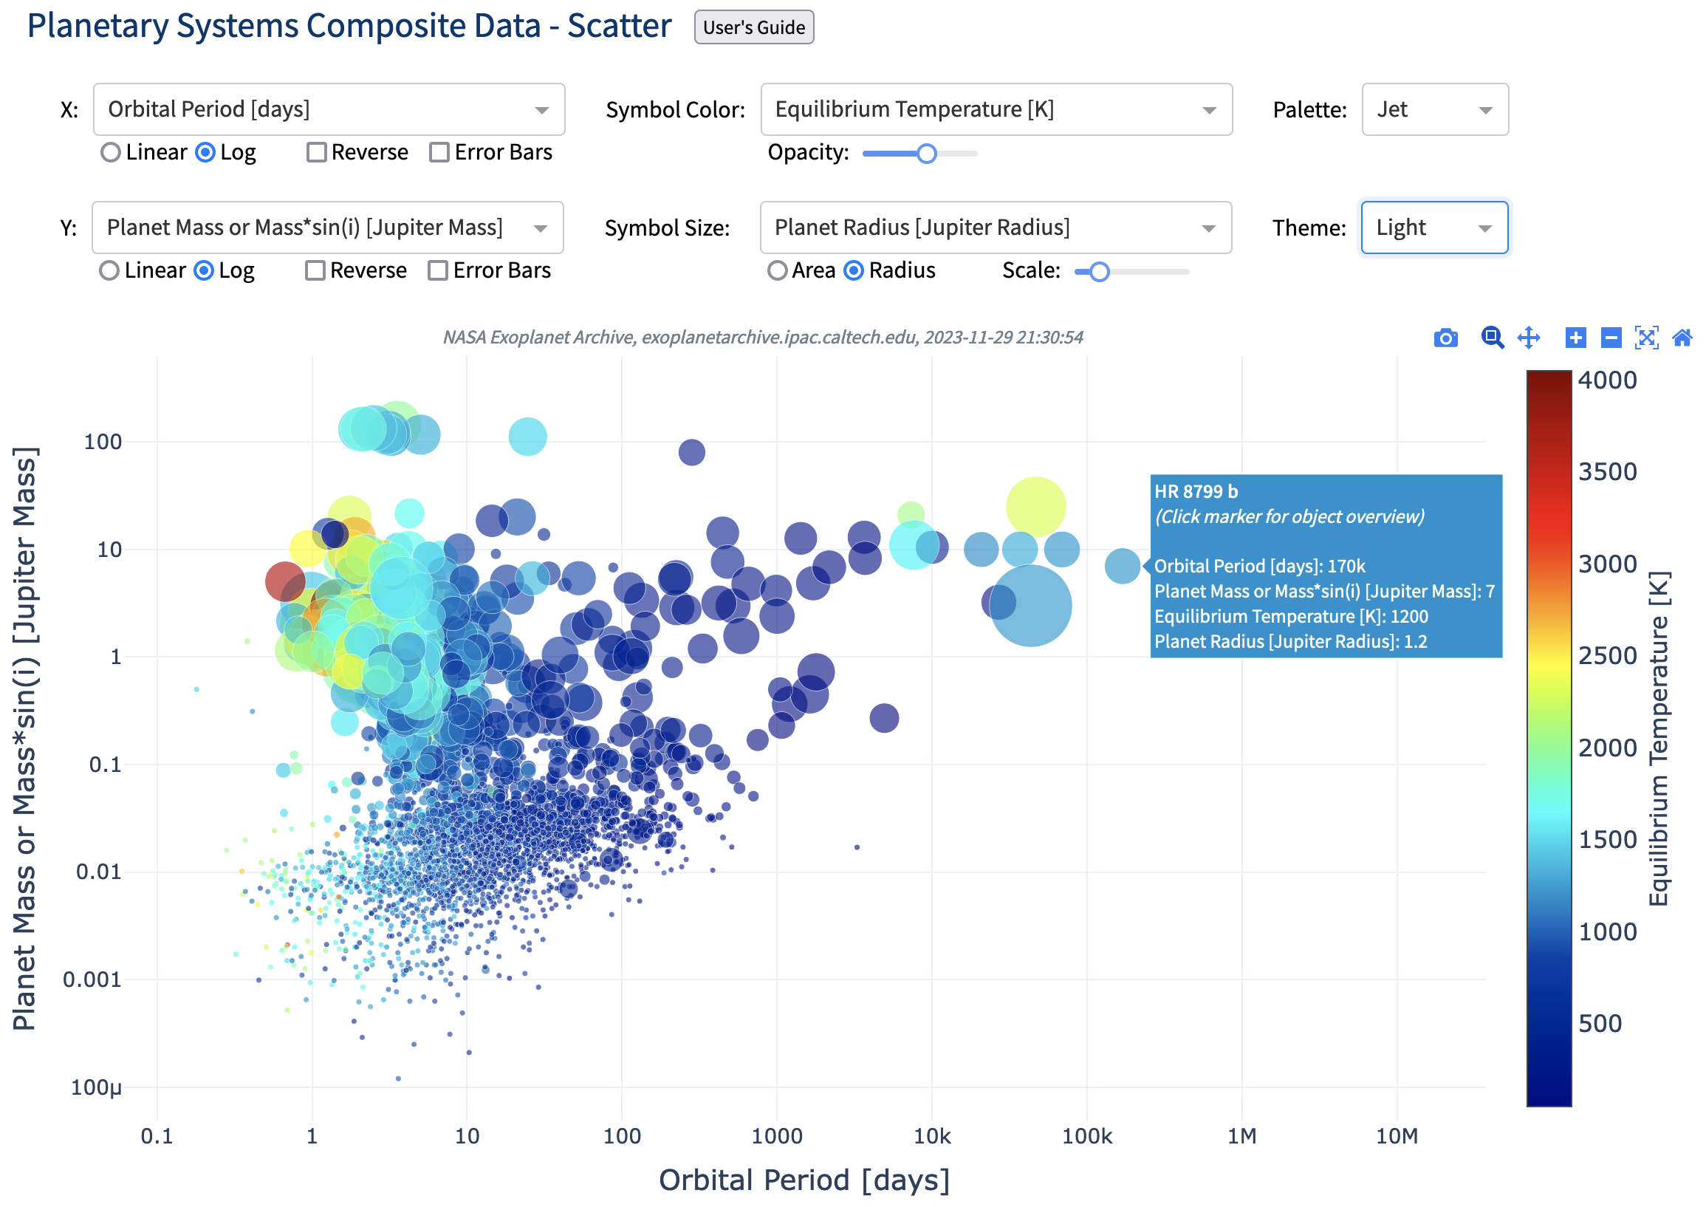Click the '4000' colorbar tick label
1706x1207 pixels.
point(1607,380)
